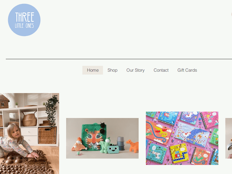Select Contact in the navigation bar

pyautogui.click(x=161, y=70)
